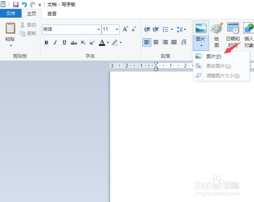
Task: Insert 日期和时间 into document
Action: point(233,35)
